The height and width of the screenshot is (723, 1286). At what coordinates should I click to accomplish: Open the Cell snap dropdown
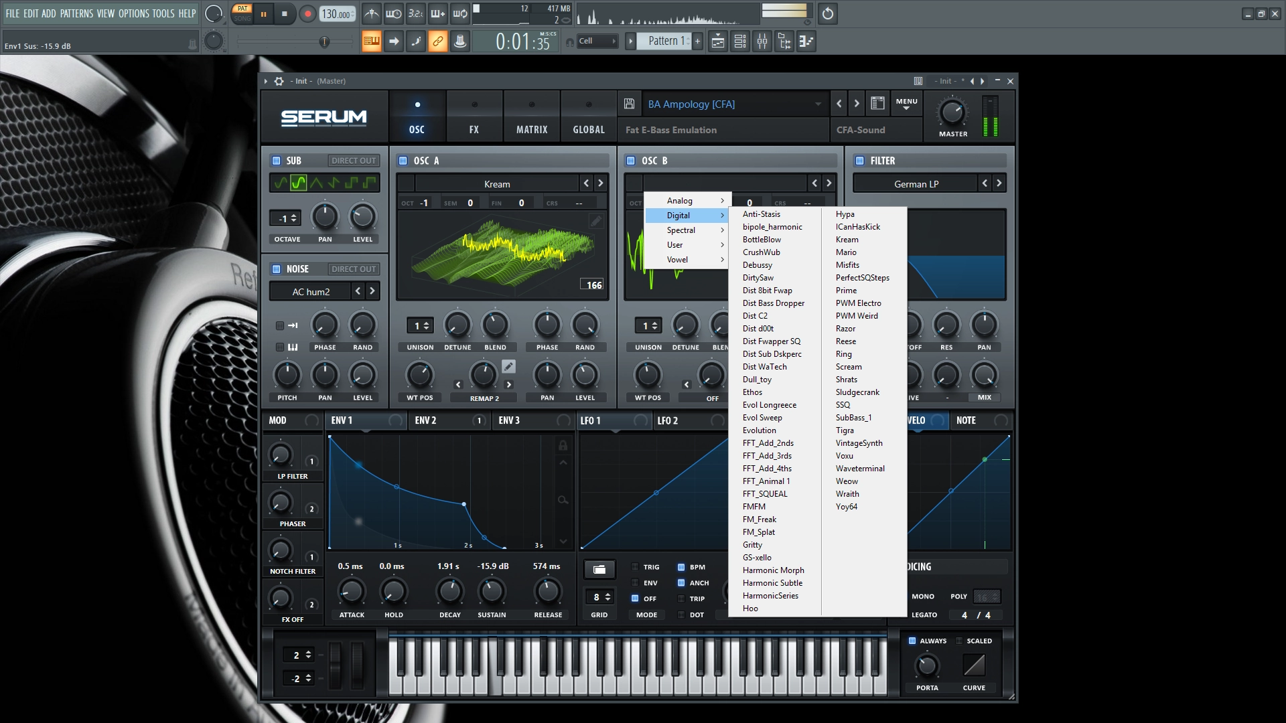(x=597, y=42)
